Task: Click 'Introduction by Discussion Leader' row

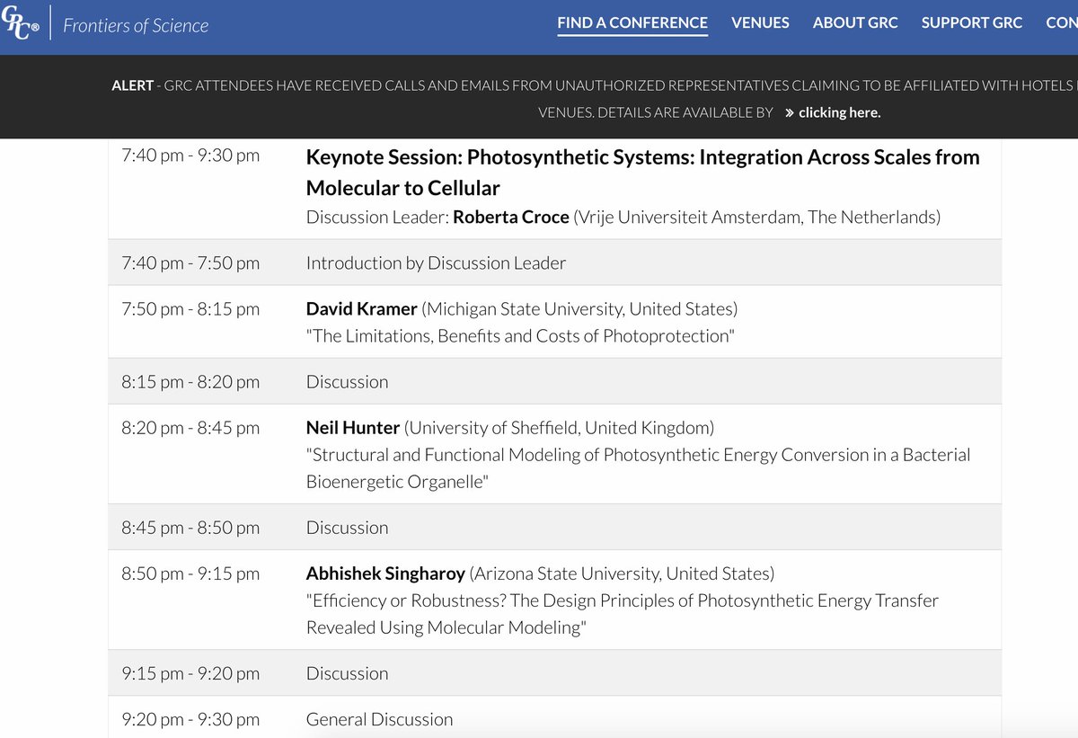Action: click(554, 262)
